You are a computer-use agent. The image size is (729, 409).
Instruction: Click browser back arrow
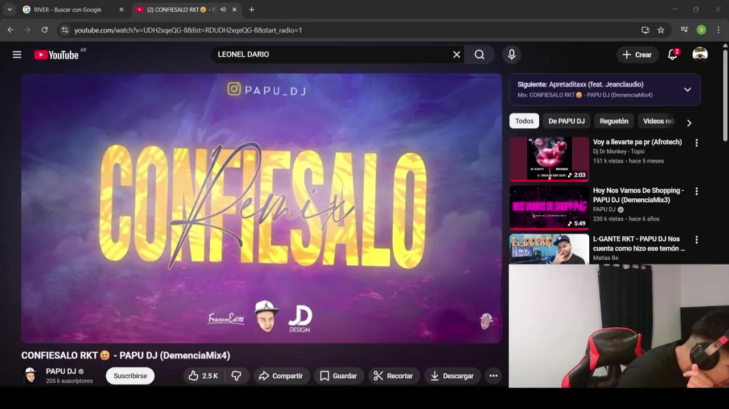point(10,30)
